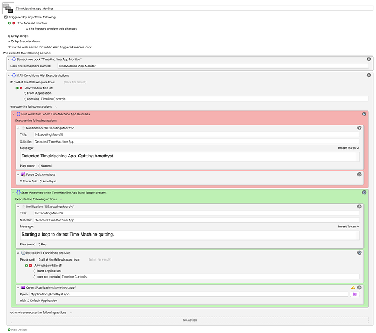Add a trigger with the green plus beside 'The focused window'
This screenshot has height=333, width=376.
[9, 23]
